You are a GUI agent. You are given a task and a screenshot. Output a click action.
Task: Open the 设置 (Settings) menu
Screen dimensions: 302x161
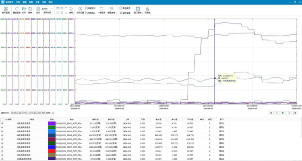(x=37, y=2)
